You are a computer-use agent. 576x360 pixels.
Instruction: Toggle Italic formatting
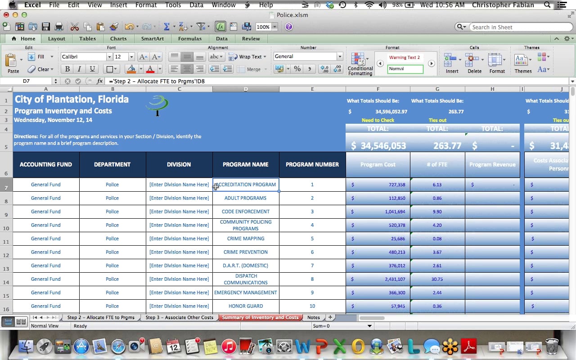80,69
